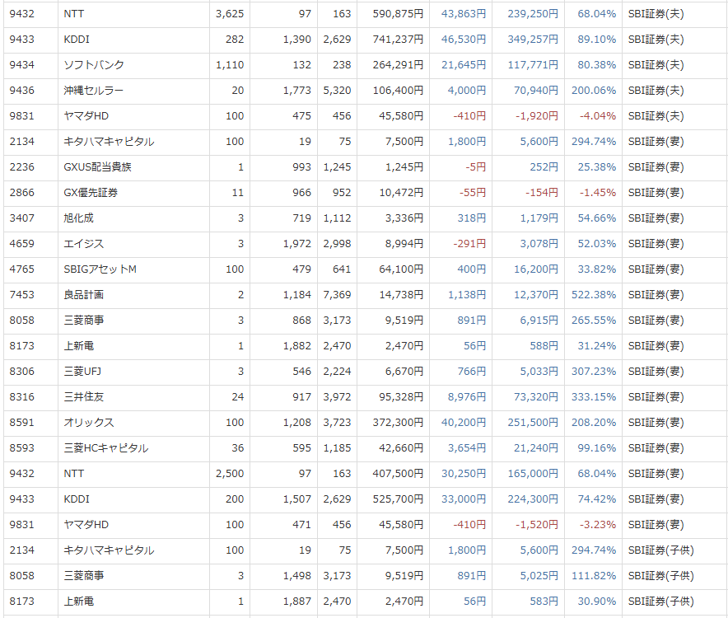
Task: Select the -291円 daily change cell
Action: (x=469, y=244)
